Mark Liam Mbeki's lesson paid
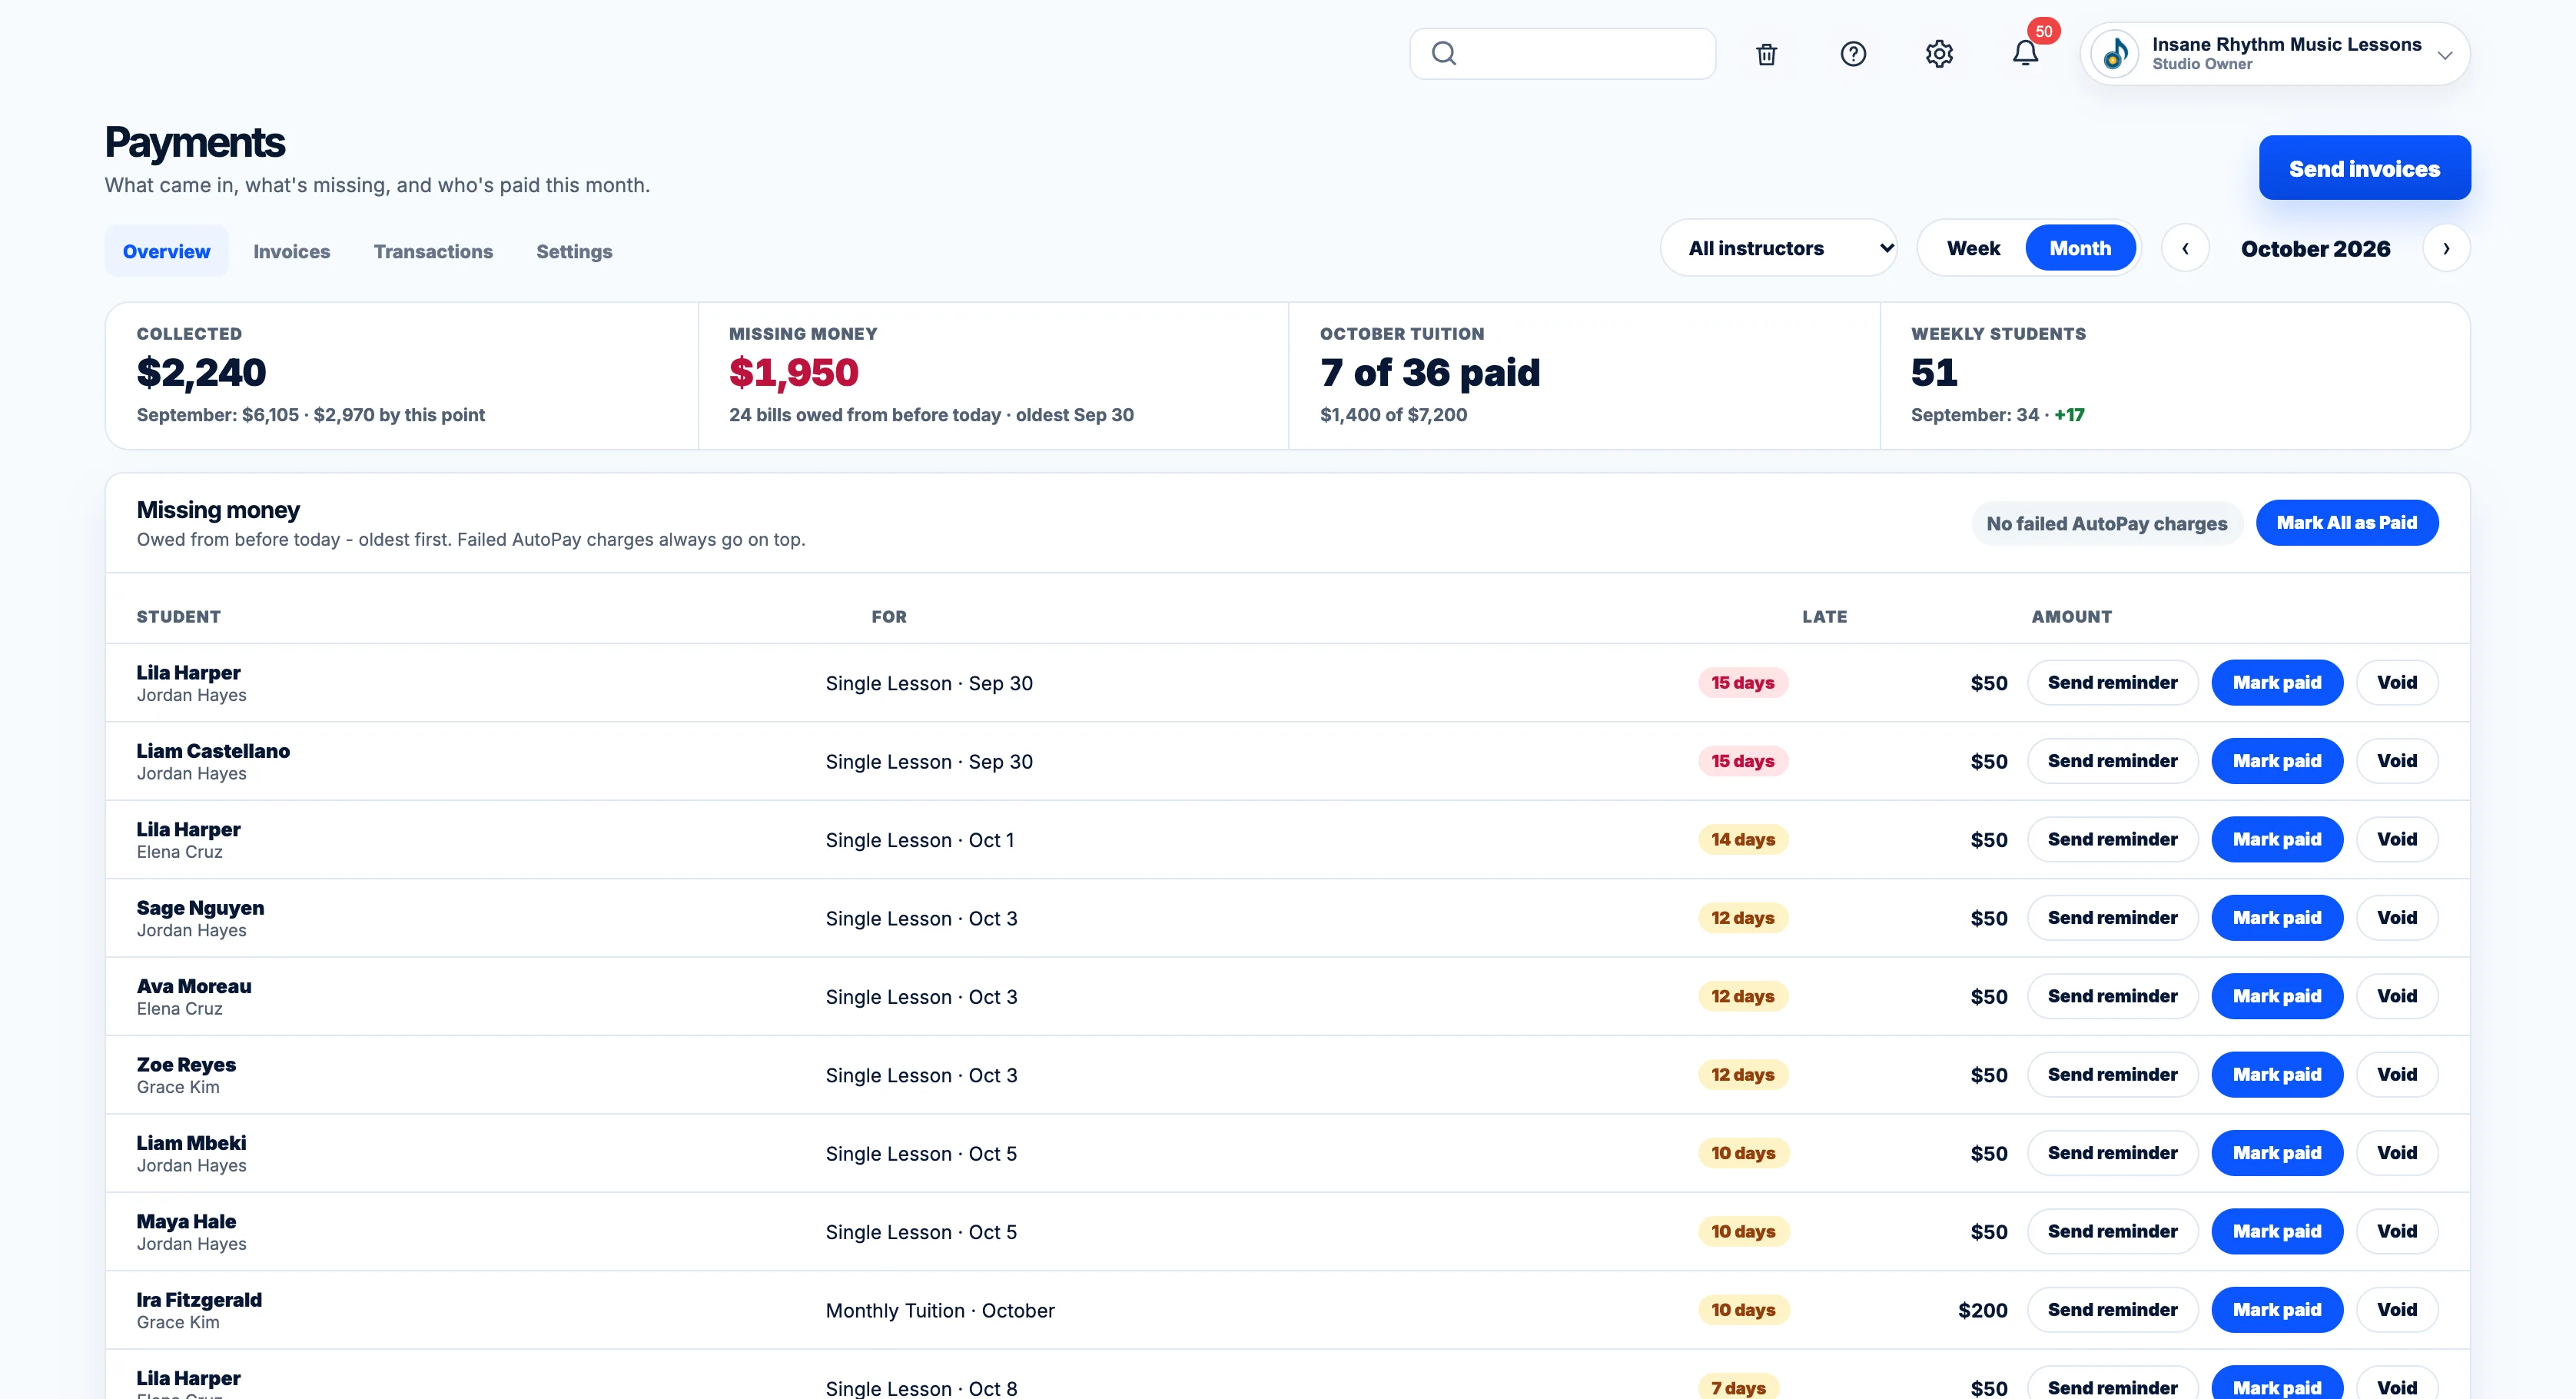This screenshot has height=1399, width=2576. tap(2276, 1154)
